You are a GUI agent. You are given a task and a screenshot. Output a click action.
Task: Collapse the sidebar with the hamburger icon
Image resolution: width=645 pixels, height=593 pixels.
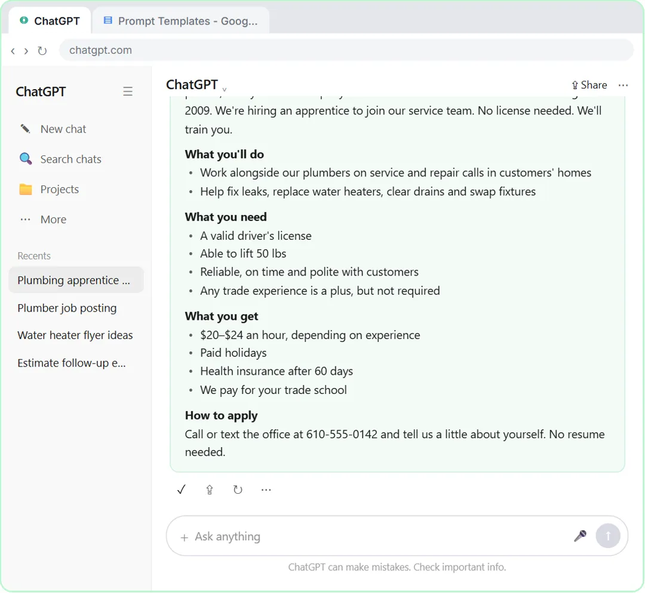[128, 91]
